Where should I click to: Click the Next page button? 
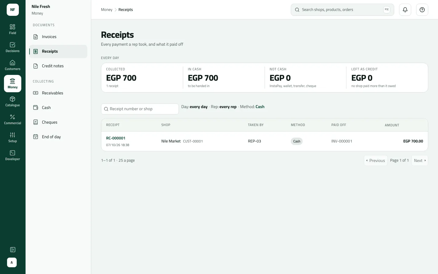420,160
